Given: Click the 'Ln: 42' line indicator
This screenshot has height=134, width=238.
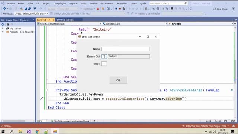Looking at the screenshot, I should point(208,121).
